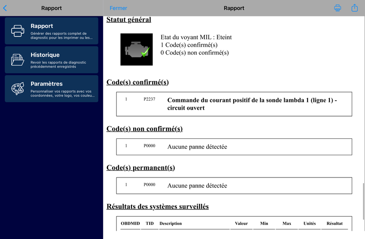The image size is (365, 239).
Task: Click the printer icon in top bar
Action: (338, 8)
